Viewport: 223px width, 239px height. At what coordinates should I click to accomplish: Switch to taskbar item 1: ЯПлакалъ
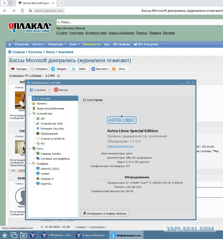[56, 235]
